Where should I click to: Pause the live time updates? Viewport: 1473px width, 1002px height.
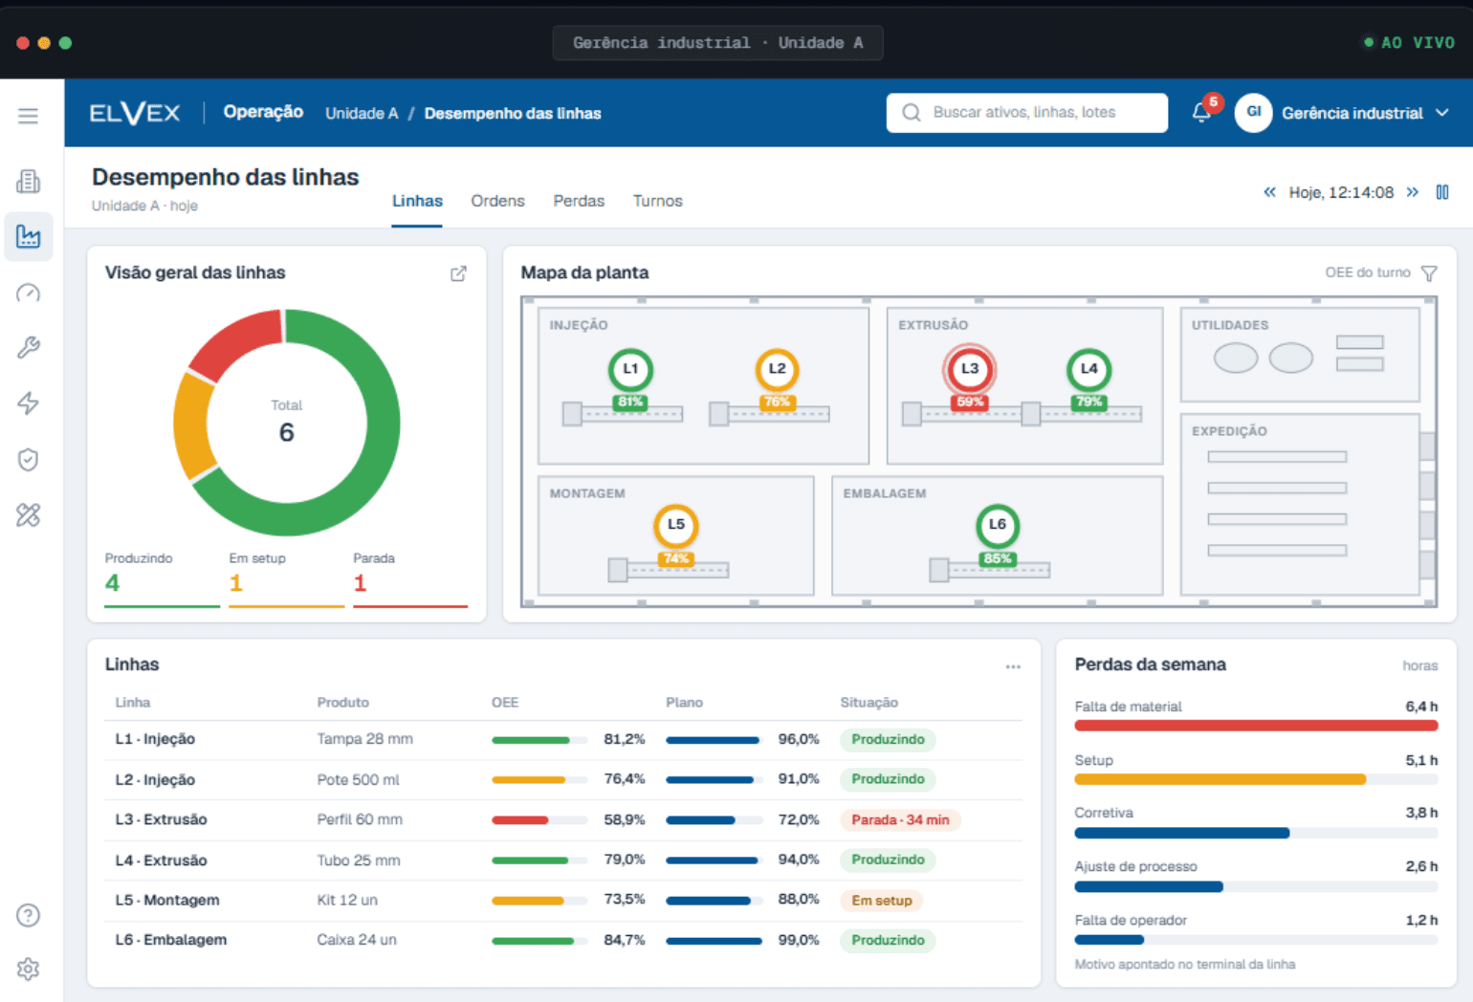pyautogui.click(x=1442, y=192)
